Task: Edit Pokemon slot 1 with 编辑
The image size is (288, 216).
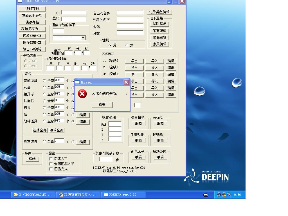Action: [x=171, y=61]
